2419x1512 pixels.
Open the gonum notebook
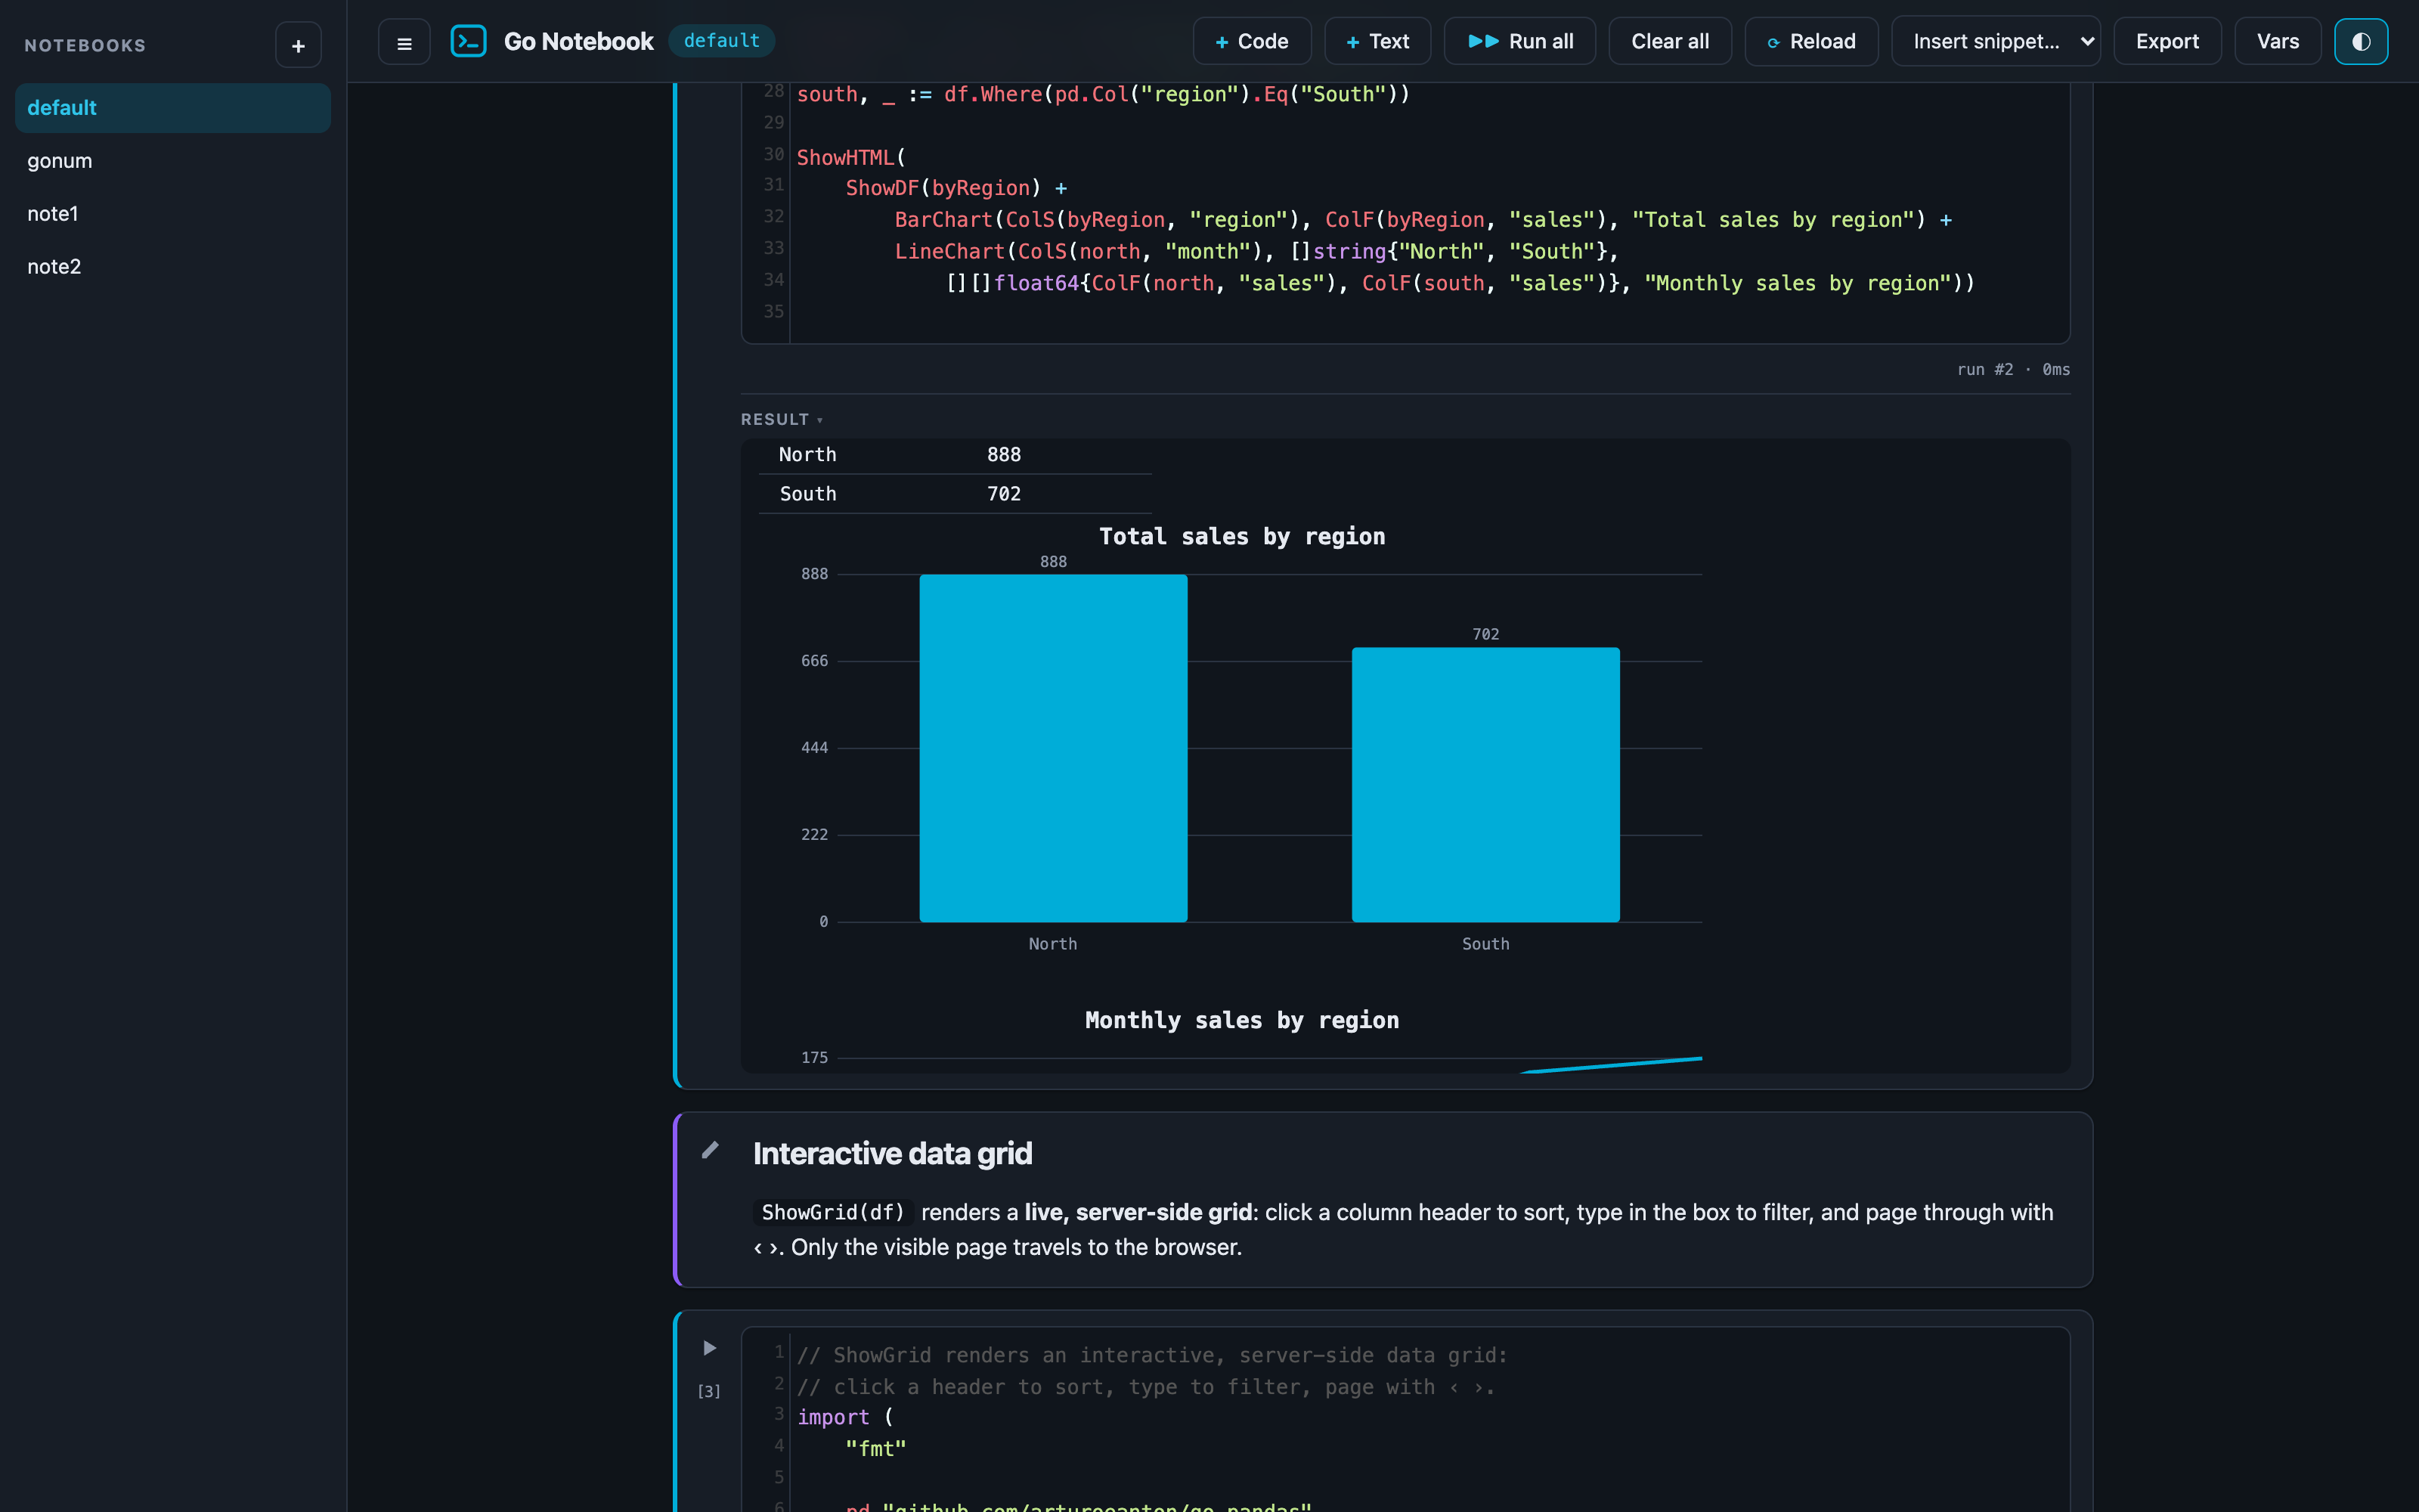pyautogui.click(x=173, y=161)
